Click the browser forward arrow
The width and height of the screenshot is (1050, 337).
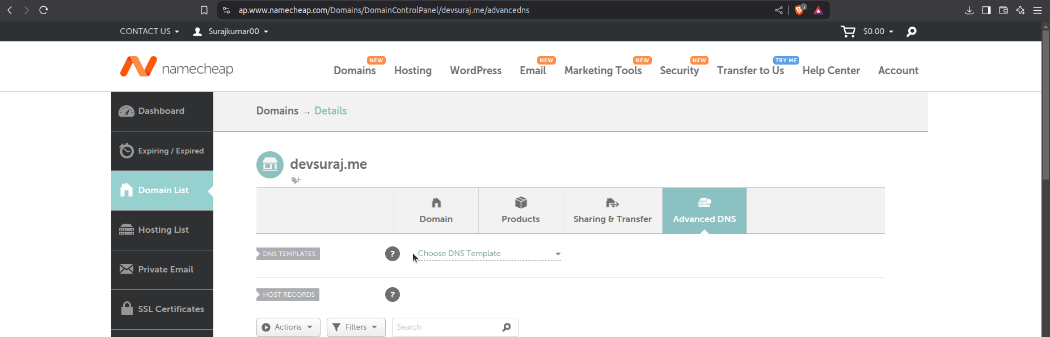(26, 10)
